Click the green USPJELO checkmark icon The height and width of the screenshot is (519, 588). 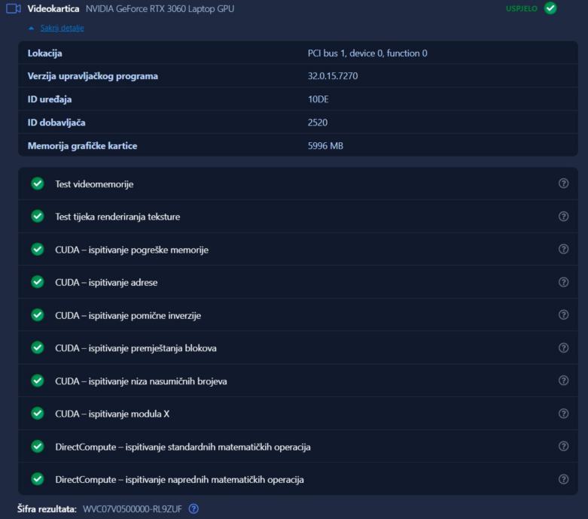coord(550,8)
